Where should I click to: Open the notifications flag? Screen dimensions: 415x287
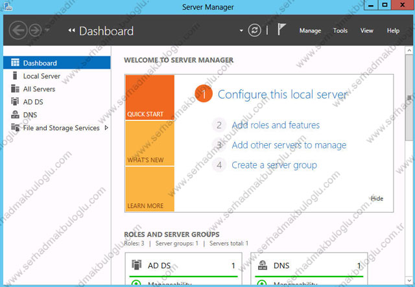tap(281, 29)
